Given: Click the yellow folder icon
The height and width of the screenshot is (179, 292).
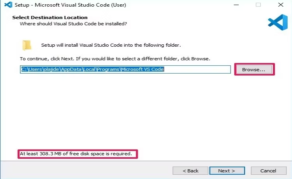Looking at the screenshot, I should click(27, 45).
